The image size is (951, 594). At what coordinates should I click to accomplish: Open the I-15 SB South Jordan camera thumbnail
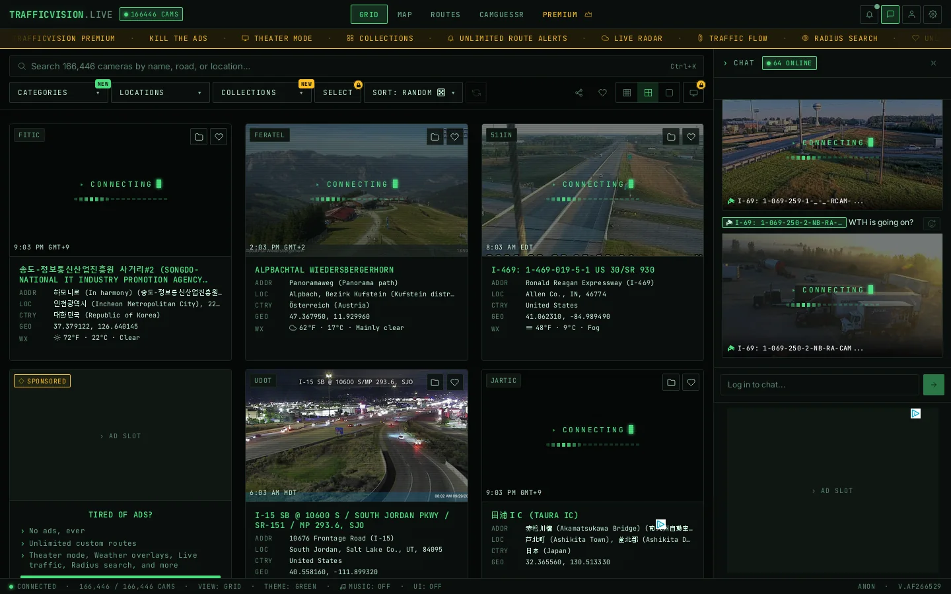pyautogui.click(x=357, y=435)
